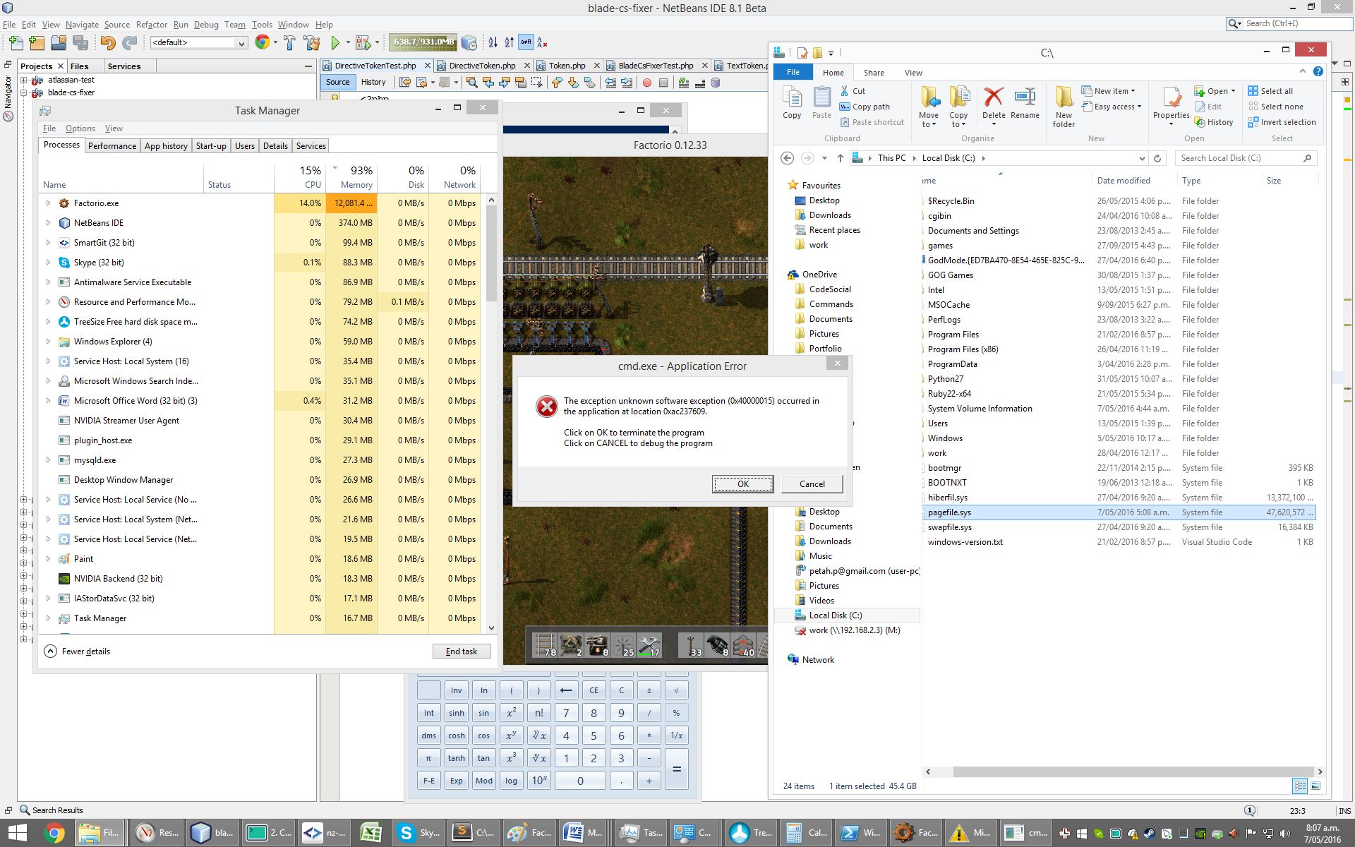Expand the NetBeans IDE process row
Viewport: 1355px width, 847px height.
(x=48, y=223)
